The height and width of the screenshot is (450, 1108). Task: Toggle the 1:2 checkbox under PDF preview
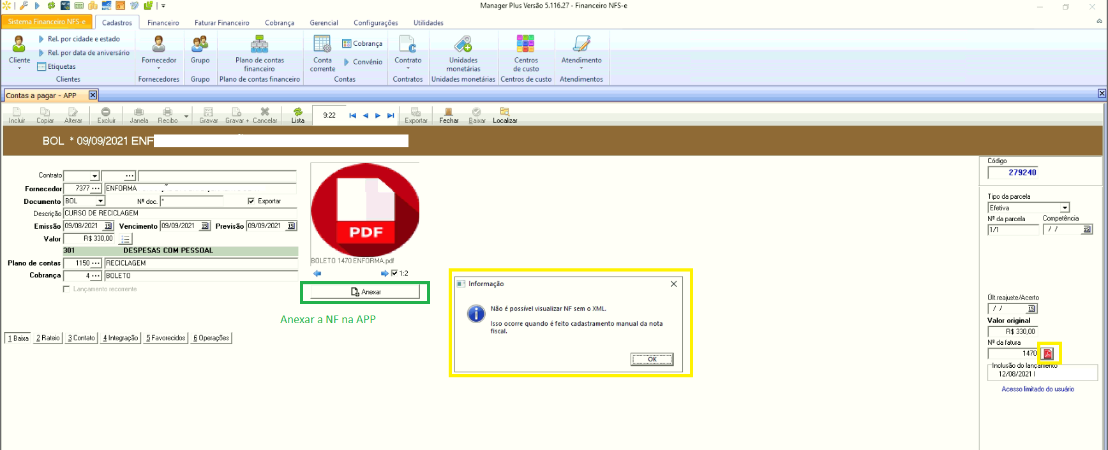(394, 273)
